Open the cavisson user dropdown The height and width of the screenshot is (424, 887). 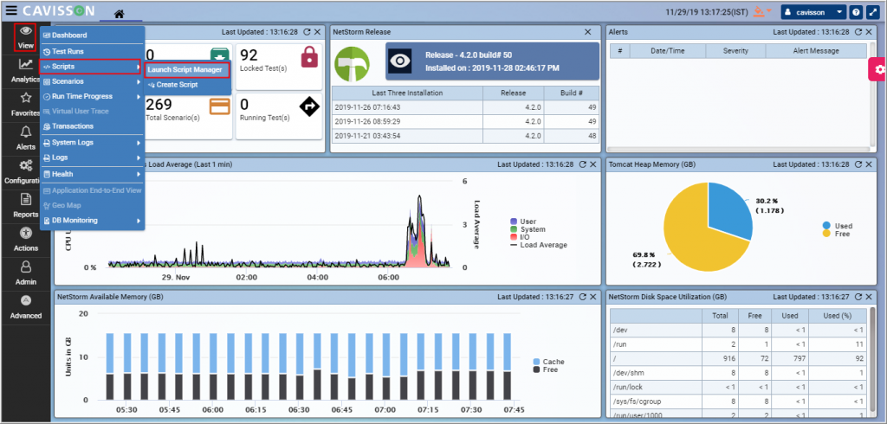click(814, 12)
